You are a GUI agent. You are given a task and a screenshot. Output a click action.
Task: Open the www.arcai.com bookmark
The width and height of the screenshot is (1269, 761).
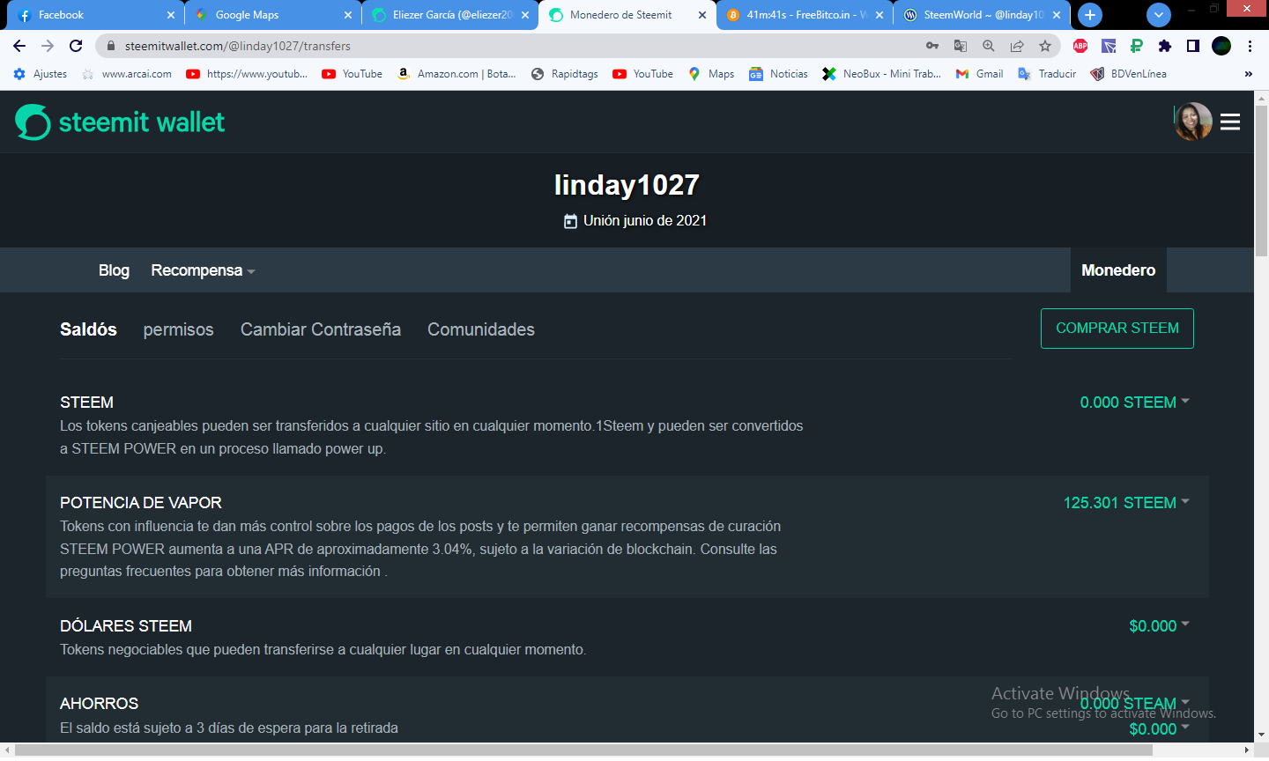[x=127, y=74]
